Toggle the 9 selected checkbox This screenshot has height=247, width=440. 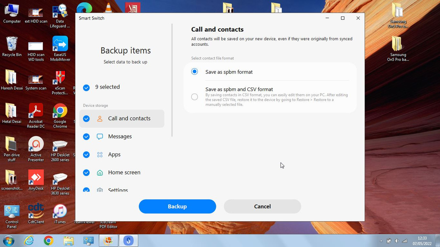coord(86,88)
